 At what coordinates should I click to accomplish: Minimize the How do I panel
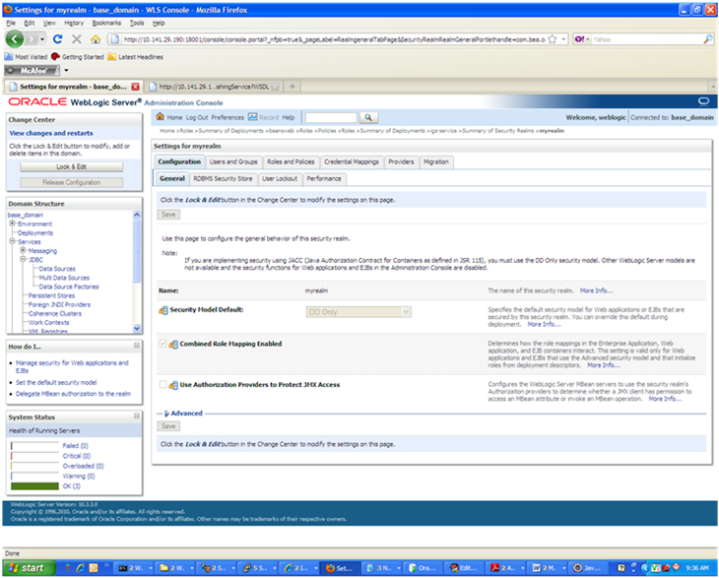tap(137, 346)
